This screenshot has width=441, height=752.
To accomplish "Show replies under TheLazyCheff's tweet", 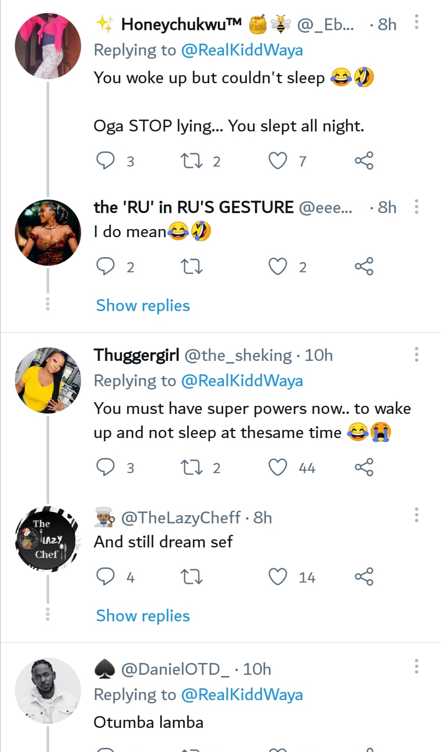I will coord(143,616).
